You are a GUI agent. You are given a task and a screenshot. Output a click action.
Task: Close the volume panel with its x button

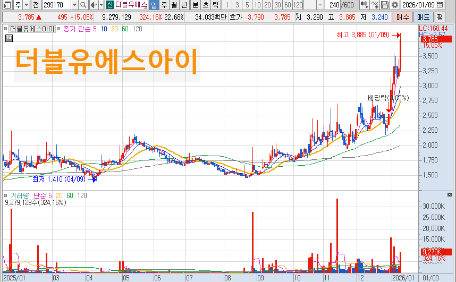pyautogui.click(x=450, y=194)
